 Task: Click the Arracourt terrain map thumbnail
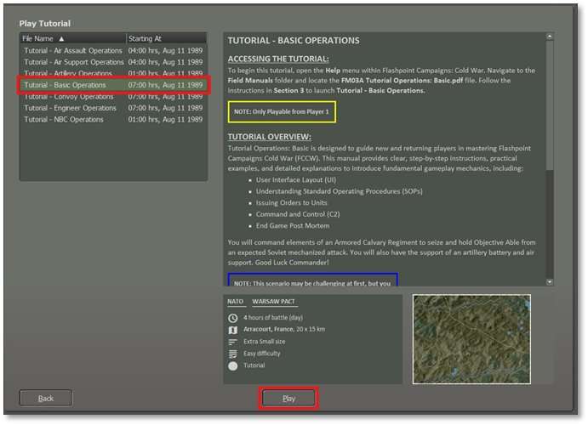tap(471, 338)
